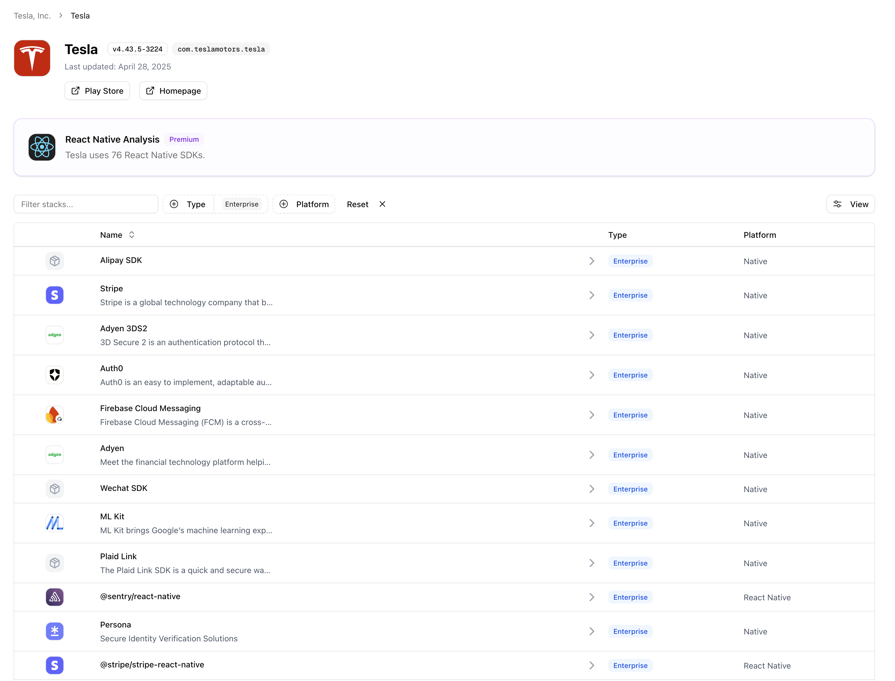Click React Native platform in @sentry/react-native row

point(767,597)
